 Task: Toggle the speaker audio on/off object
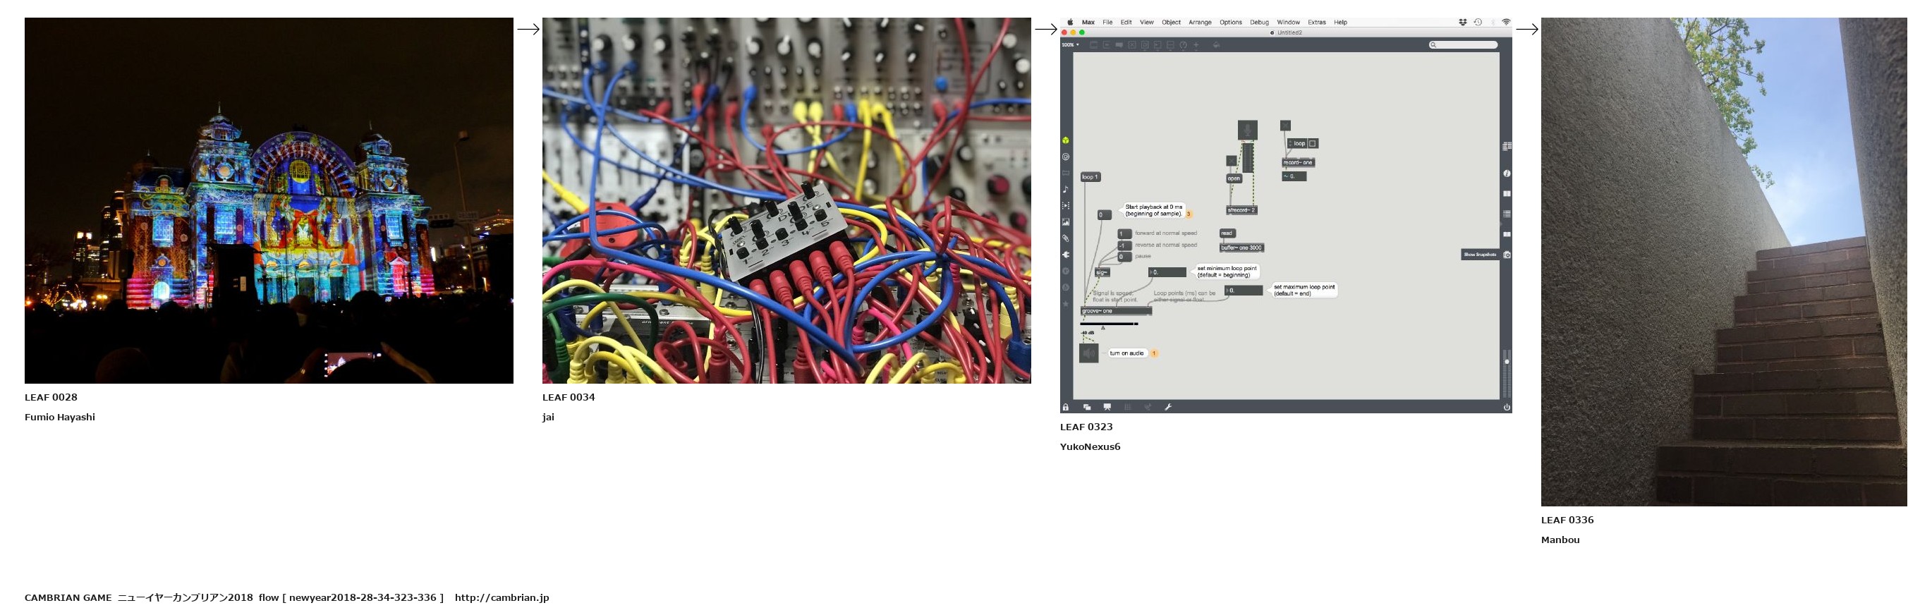pyautogui.click(x=1088, y=353)
